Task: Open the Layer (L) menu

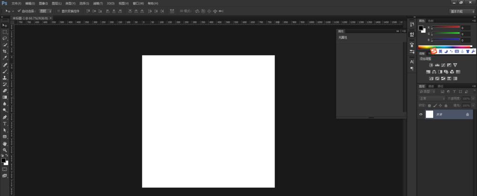Action: click(x=57, y=3)
